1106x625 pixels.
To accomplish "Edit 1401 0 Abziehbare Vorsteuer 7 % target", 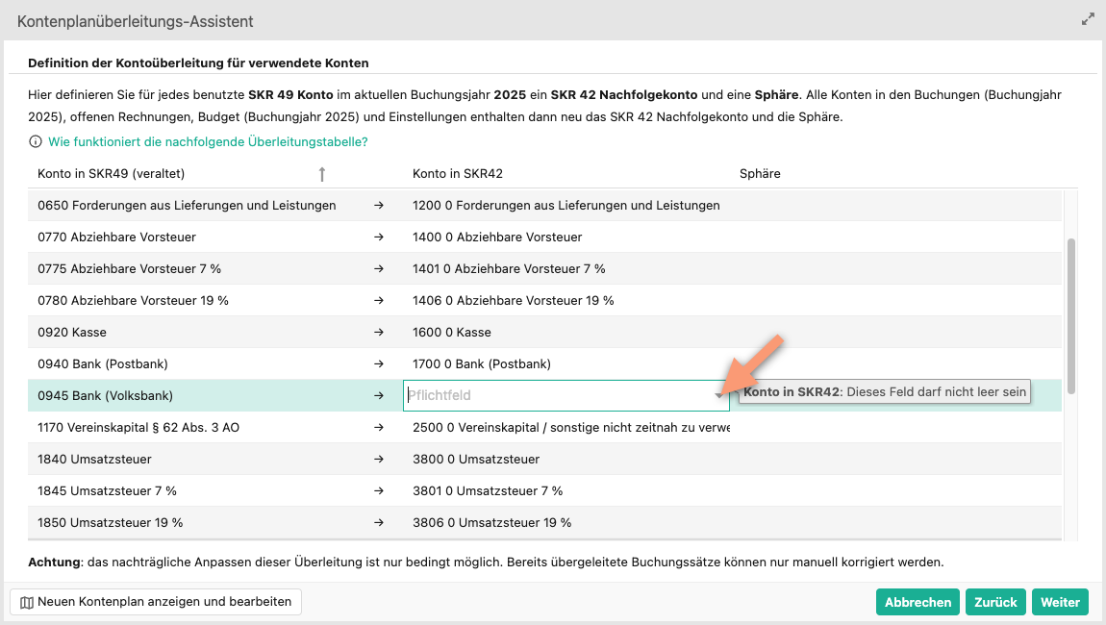I will pos(510,269).
